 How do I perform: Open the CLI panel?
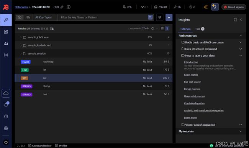[21, 146]
